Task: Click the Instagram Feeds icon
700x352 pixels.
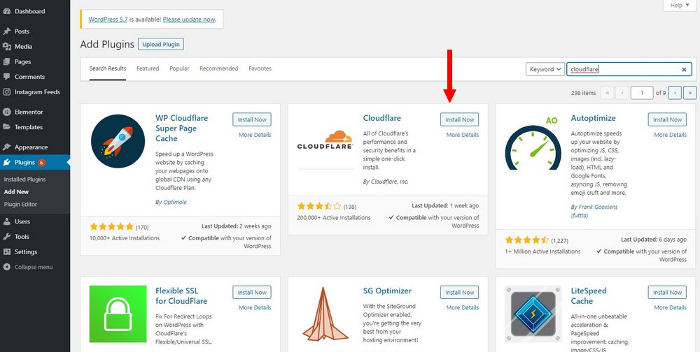Action: (7, 91)
